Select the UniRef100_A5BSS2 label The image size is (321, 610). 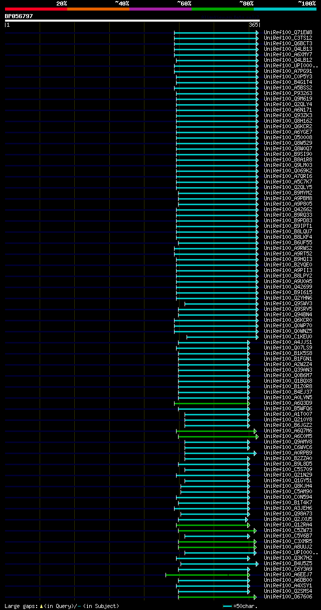pos(288,88)
